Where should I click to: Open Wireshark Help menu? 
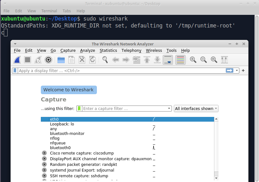click(x=186, y=51)
